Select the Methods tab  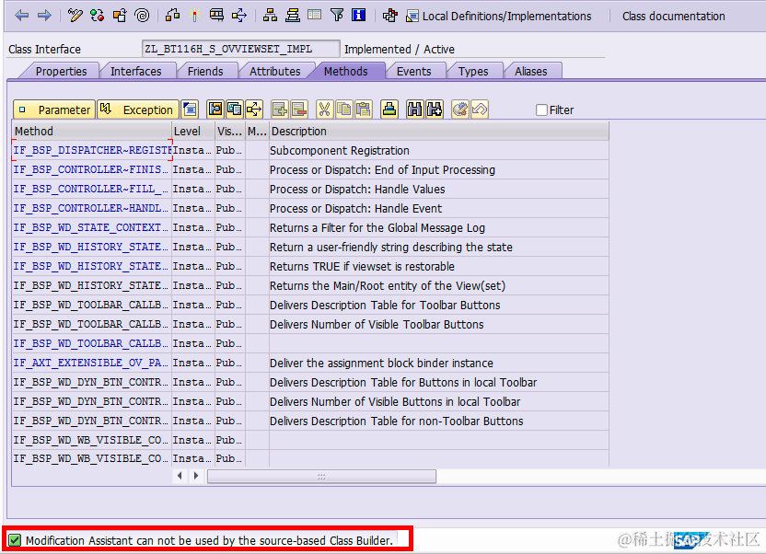345,71
